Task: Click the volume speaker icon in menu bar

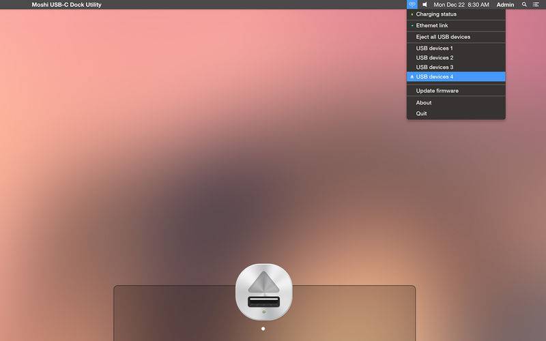Action: pyautogui.click(x=425, y=5)
